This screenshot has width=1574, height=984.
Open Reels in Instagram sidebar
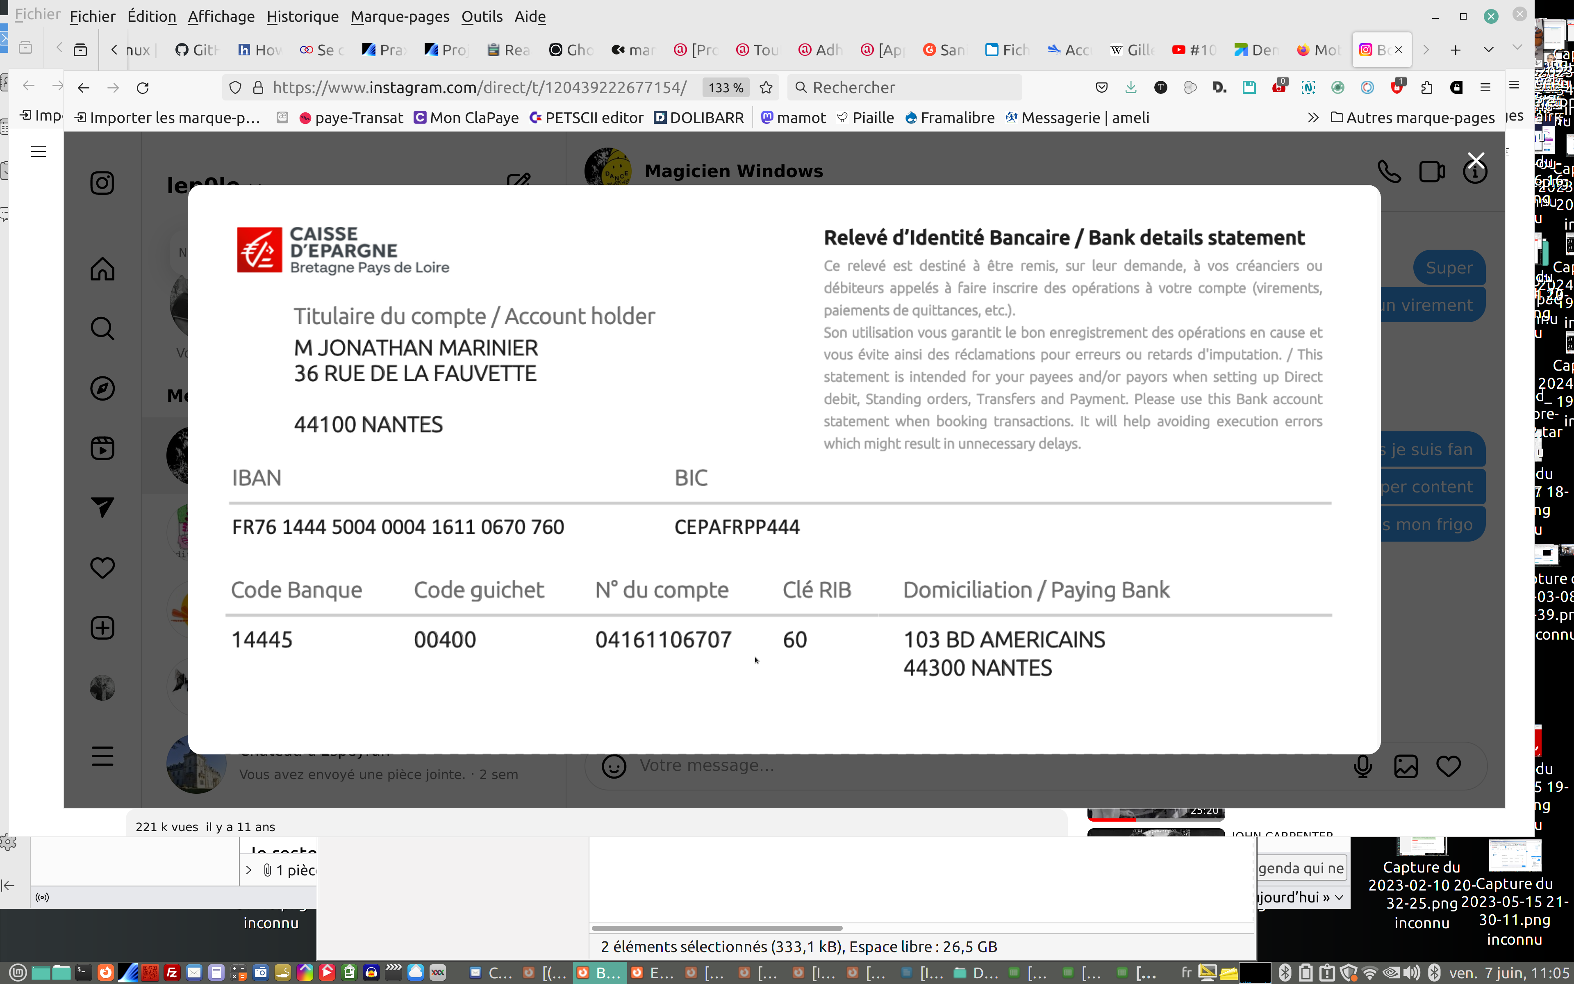[x=102, y=449]
